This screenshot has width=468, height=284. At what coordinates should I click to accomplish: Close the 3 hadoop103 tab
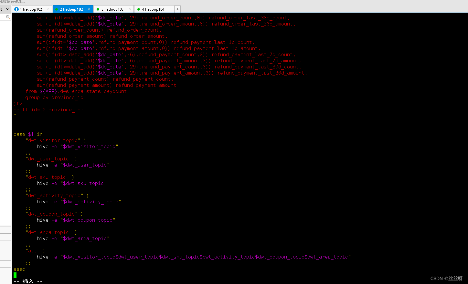click(x=130, y=9)
